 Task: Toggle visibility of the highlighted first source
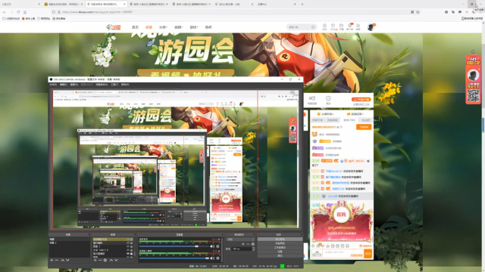128,239
